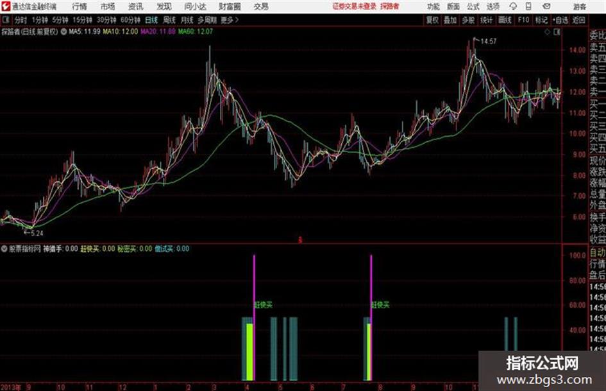
Task: Switch to 15分钟 period tab
Action: click(x=83, y=20)
